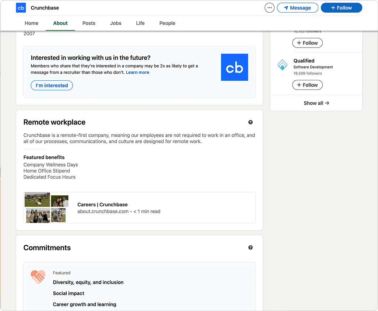The height and width of the screenshot is (311, 378).
Task: Click the careers photo collage thumbnail
Action: 46,207
